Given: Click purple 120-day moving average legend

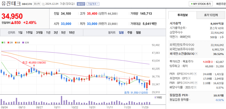Looking at the screenshot, I should (25, 43).
